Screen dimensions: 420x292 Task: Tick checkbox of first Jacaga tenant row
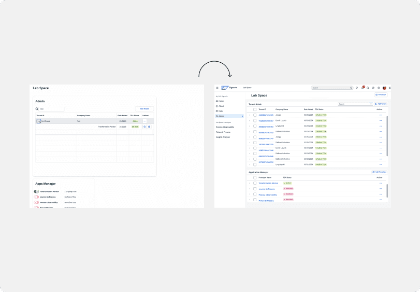click(x=255, y=115)
